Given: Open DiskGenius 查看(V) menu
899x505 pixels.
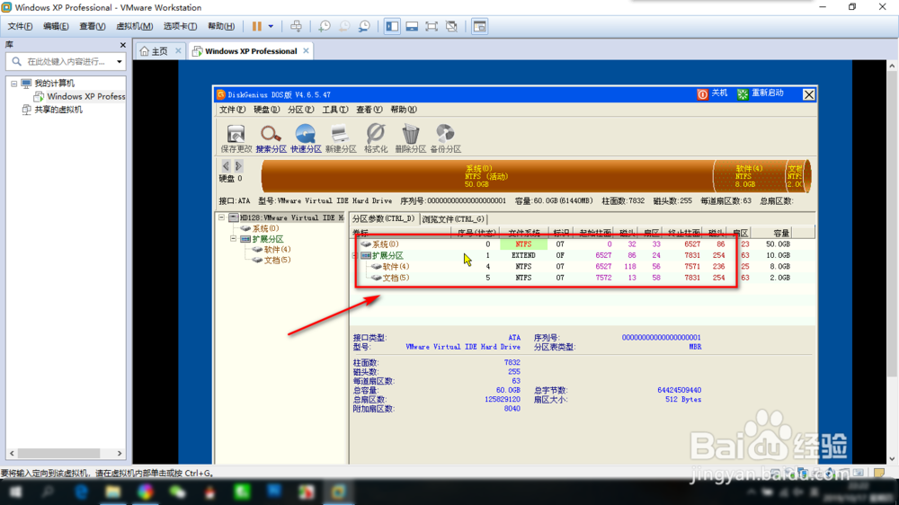Looking at the screenshot, I should [x=369, y=110].
